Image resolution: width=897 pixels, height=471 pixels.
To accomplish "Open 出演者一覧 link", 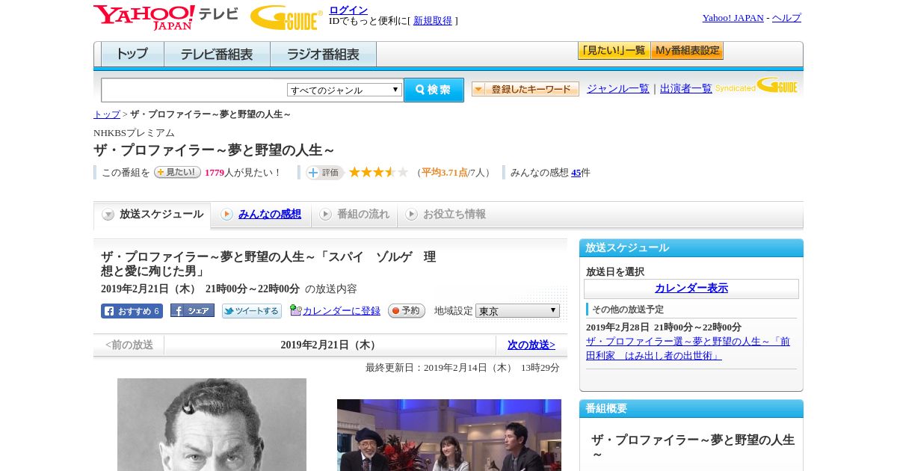I will tap(686, 89).
